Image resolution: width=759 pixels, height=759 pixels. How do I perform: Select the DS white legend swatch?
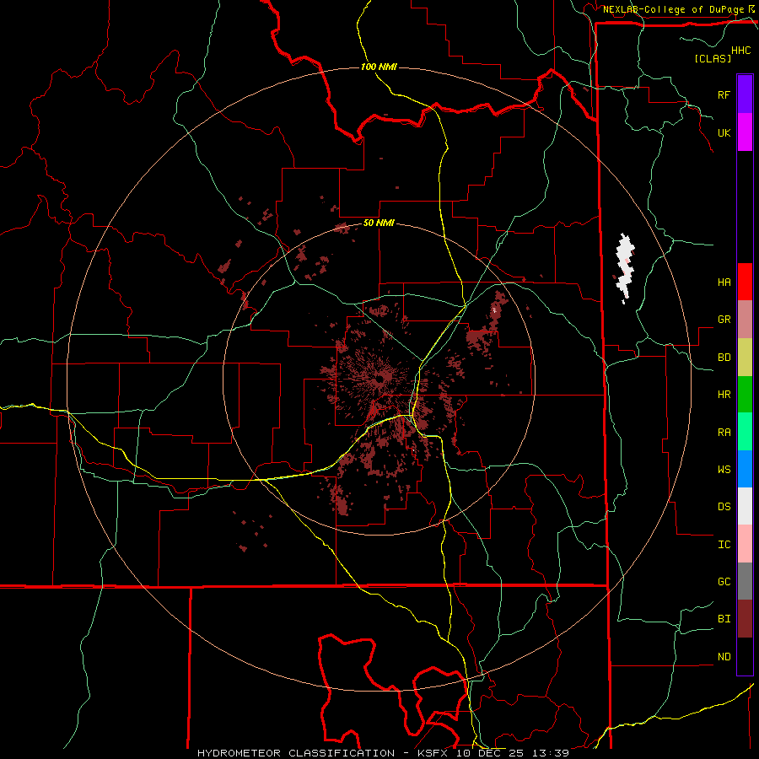click(x=745, y=506)
